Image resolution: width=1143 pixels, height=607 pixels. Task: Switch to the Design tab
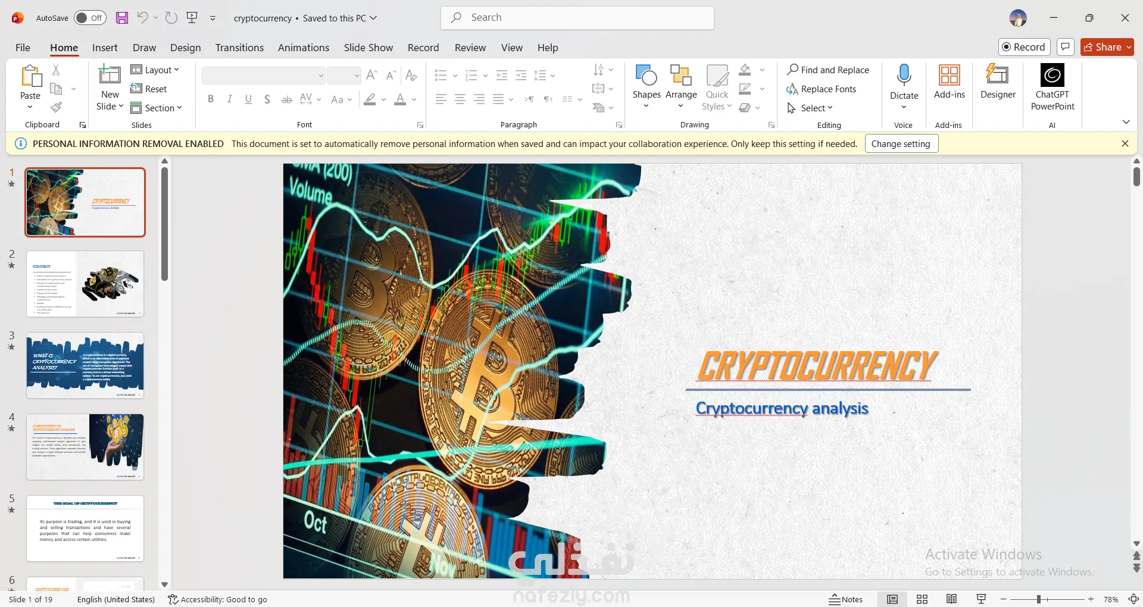185,48
